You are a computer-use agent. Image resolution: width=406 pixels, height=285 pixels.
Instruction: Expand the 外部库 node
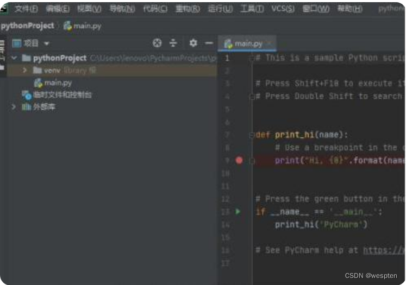pyautogui.click(x=14, y=107)
